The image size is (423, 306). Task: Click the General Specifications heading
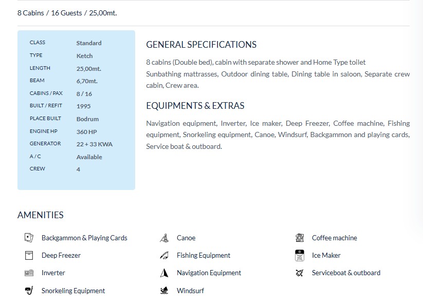[x=201, y=44]
